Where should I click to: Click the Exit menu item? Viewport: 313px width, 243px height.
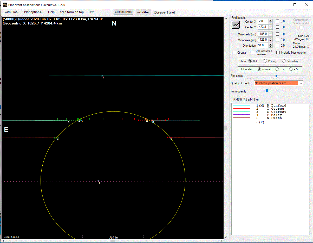coord(91,12)
